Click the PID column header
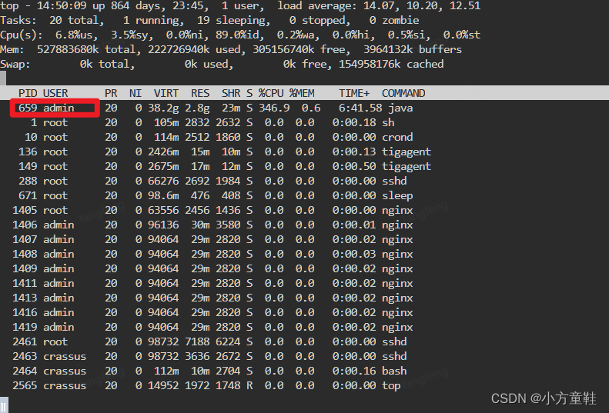 (x=28, y=94)
